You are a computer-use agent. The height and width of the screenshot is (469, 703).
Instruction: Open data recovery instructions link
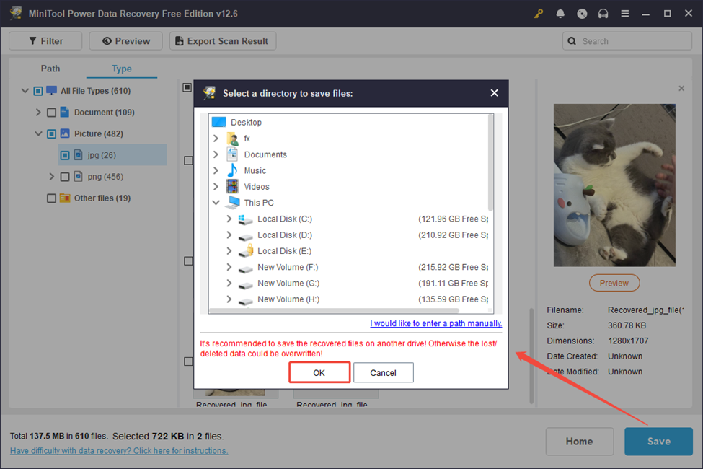coord(119,450)
